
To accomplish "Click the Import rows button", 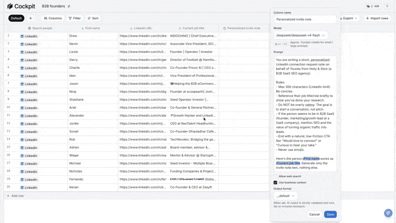I will (377, 18).
